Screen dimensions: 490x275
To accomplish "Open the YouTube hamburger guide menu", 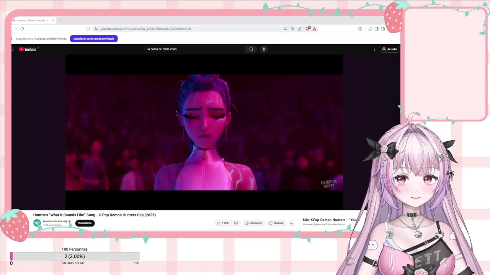I will click(13, 49).
